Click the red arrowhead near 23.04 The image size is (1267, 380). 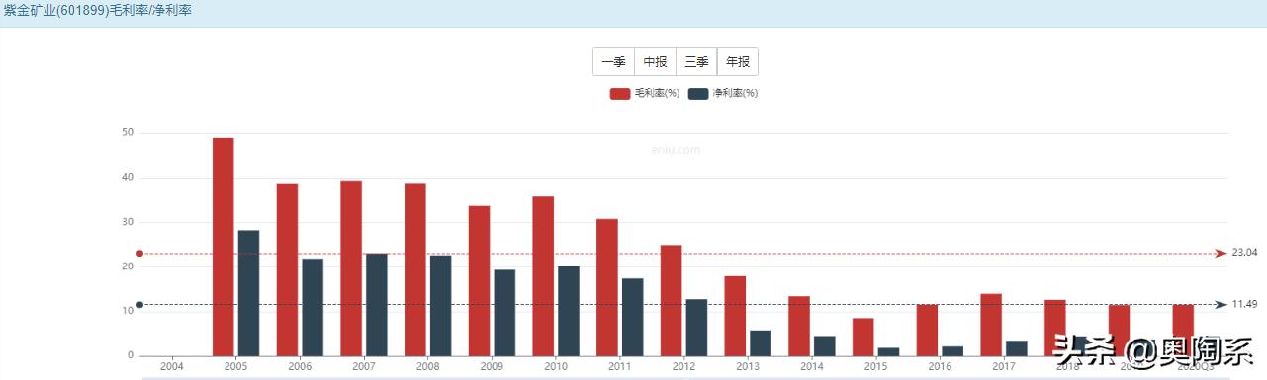click(1222, 254)
